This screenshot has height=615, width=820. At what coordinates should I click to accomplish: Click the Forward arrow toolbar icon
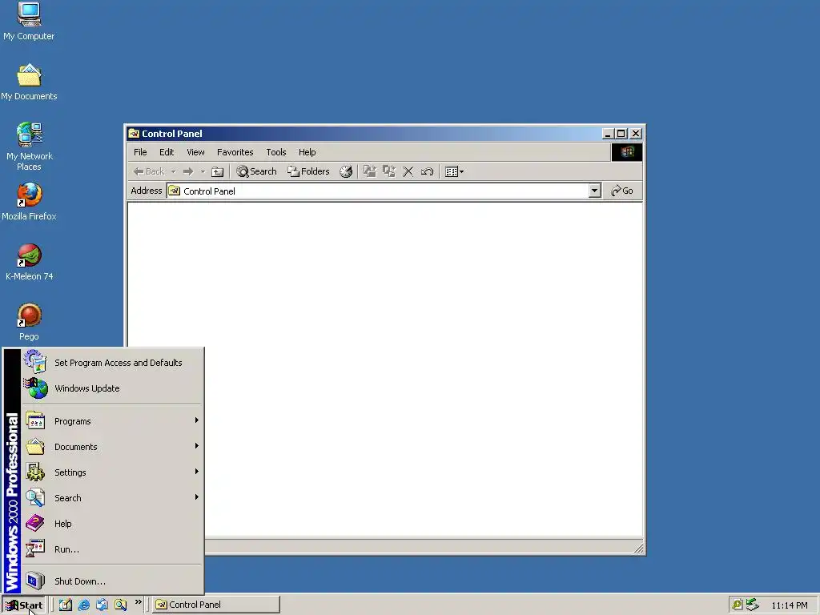click(x=188, y=171)
